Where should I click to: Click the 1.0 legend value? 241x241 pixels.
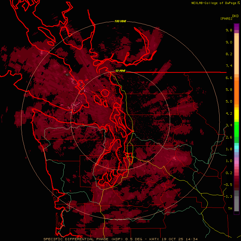[x=229, y=161]
